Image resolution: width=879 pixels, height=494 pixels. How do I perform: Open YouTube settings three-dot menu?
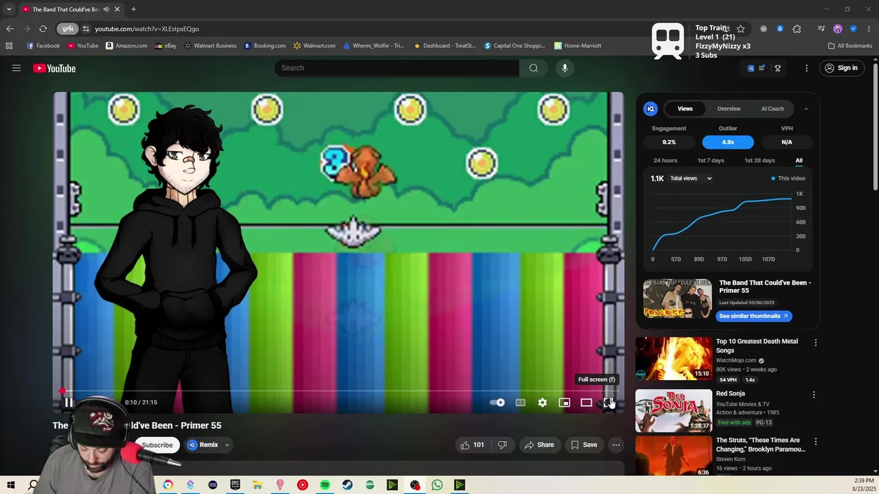click(x=807, y=68)
